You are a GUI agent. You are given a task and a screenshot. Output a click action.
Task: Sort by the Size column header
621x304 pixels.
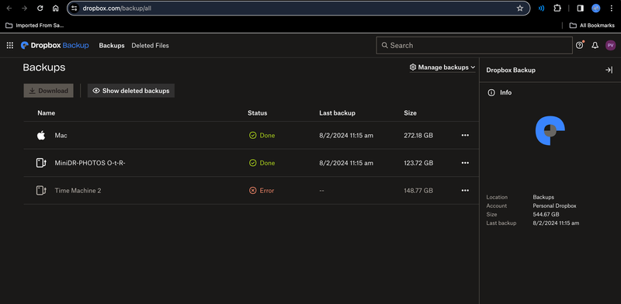411,112
